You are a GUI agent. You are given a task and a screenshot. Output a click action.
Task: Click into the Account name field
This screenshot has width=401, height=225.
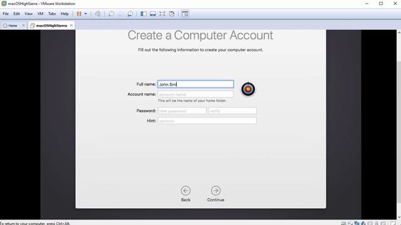coord(195,94)
